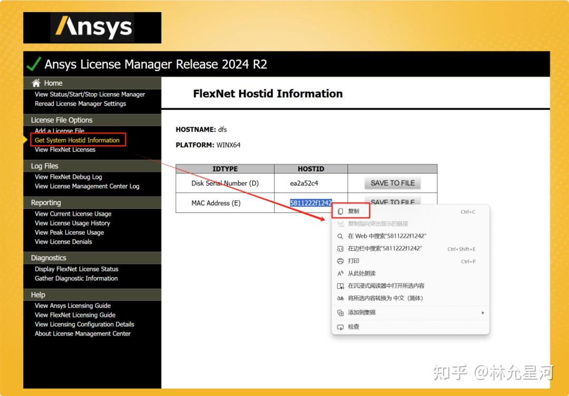This screenshot has width=569, height=396.
Task: Click the collections icon beside 添加到集锦
Action: pos(341,312)
